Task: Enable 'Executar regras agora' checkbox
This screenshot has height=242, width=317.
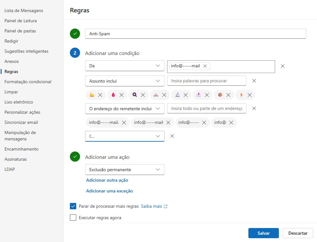Action: 73,218
